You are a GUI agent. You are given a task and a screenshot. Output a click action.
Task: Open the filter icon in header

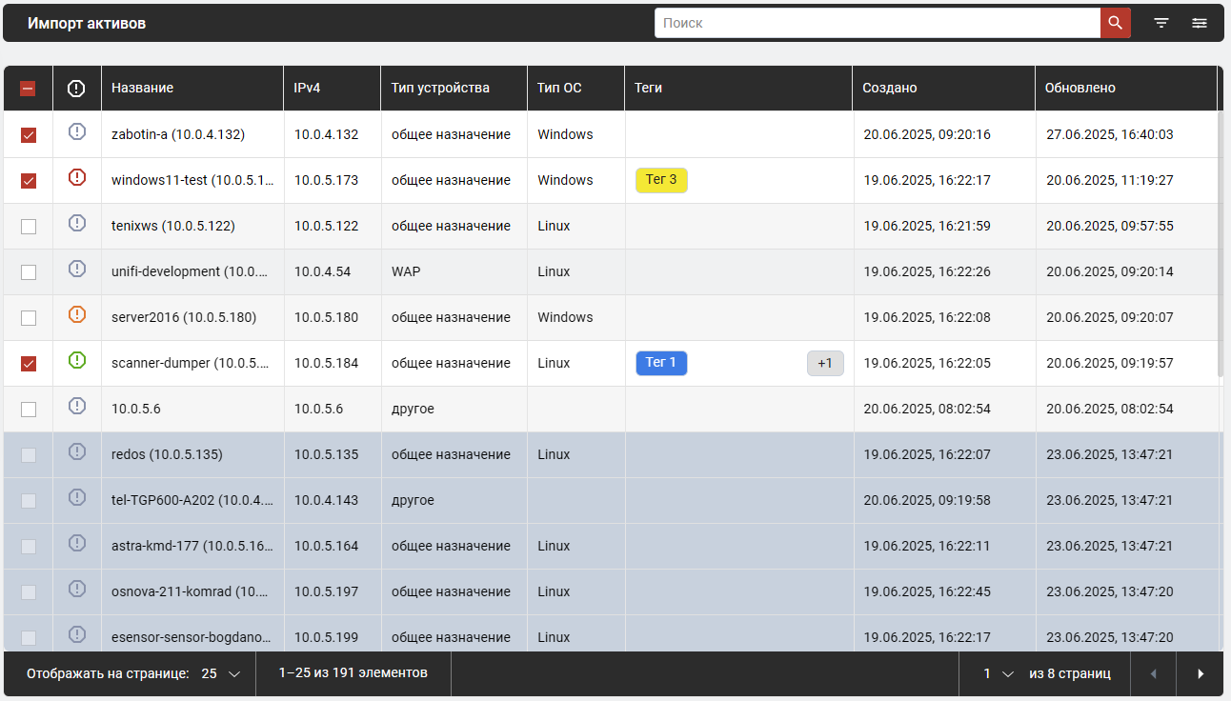(x=1161, y=23)
